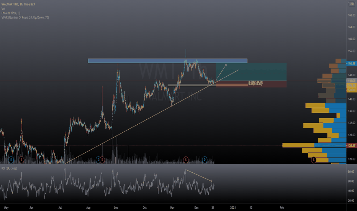The image size is (357, 211).
Task: Click 168.00 on the price axis
Action: point(352,15)
